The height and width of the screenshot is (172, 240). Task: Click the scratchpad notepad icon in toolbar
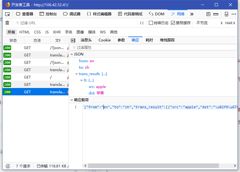208,14
